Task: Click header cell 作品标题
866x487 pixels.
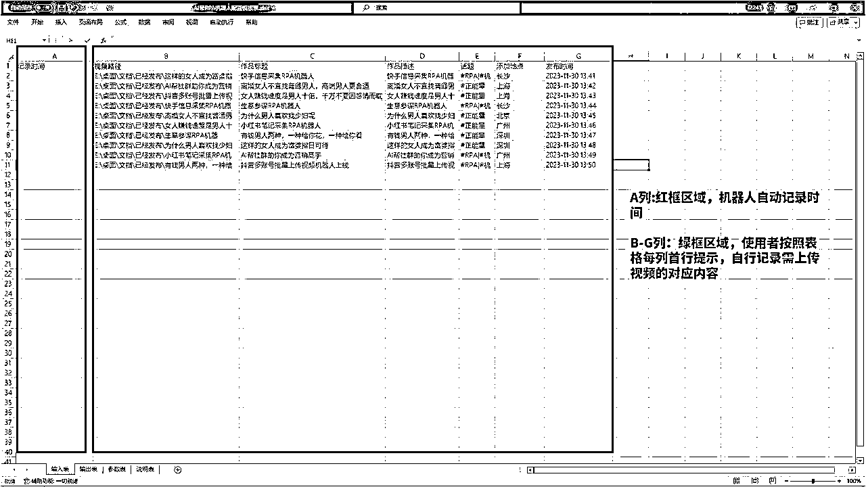Action: click(x=312, y=66)
